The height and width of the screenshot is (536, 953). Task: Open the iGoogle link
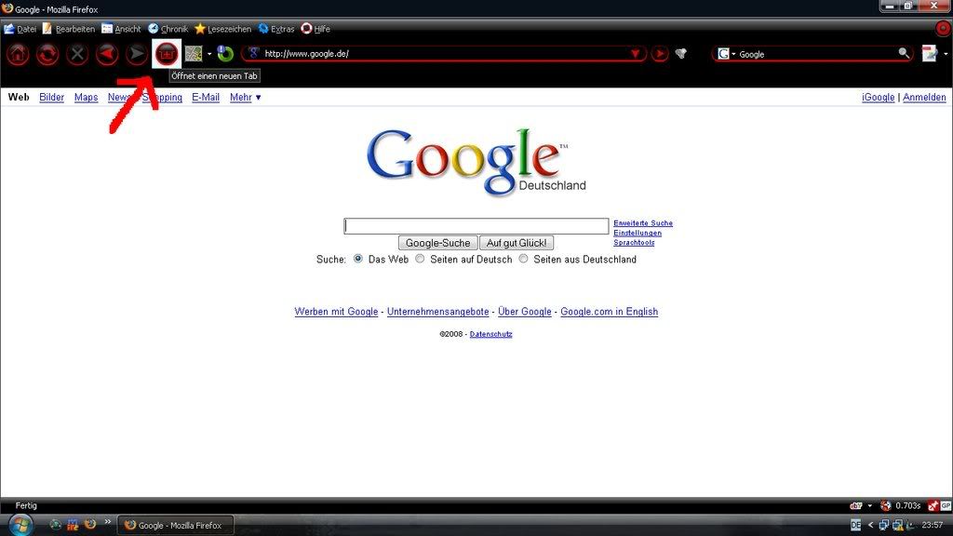point(879,97)
